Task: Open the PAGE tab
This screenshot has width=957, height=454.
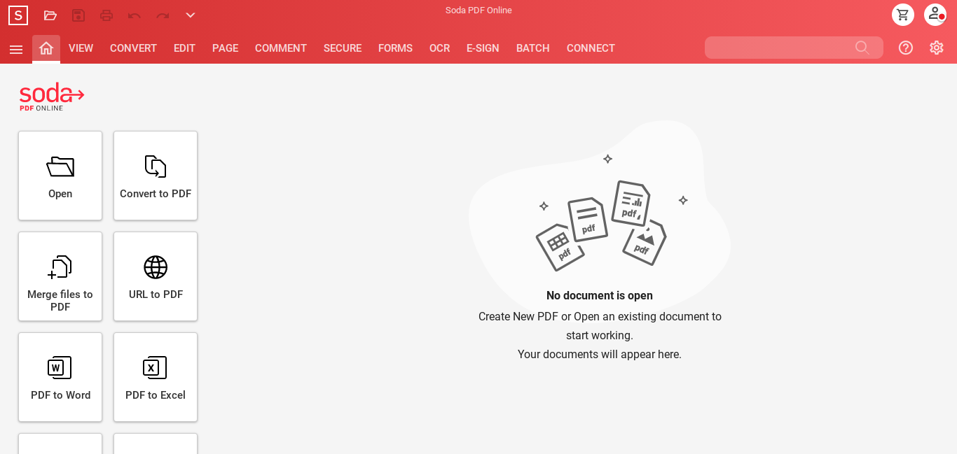Action: [x=225, y=48]
